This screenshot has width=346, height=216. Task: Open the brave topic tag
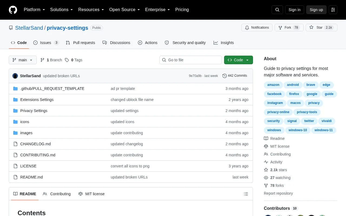point(311,85)
